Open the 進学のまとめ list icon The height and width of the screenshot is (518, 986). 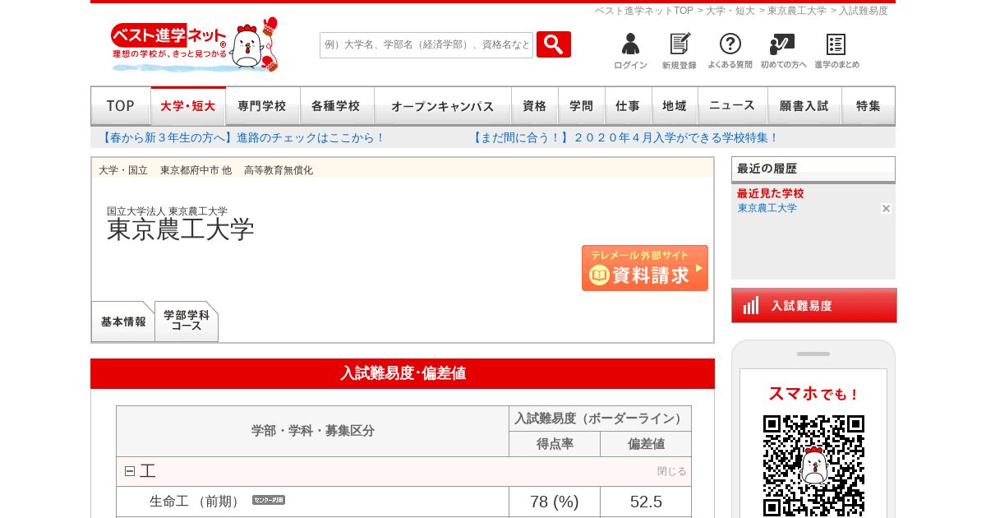pyautogui.click(x=836, y=51)
